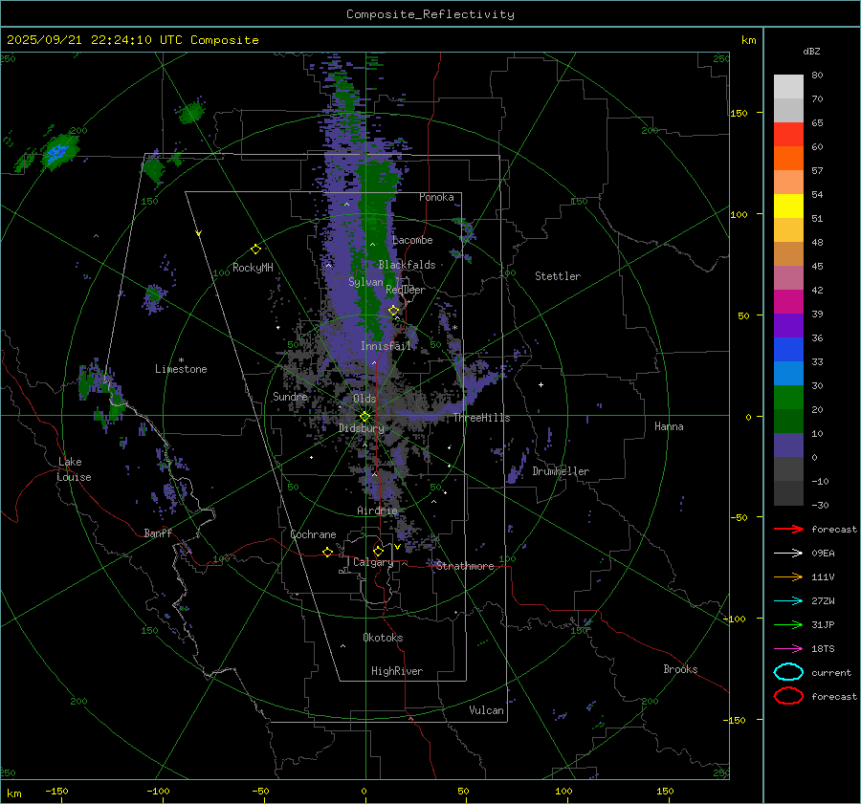Viewport: 861px width, 804px height.
Task: Click the red forecast arrow in legend
Action: tap(787, 529)
